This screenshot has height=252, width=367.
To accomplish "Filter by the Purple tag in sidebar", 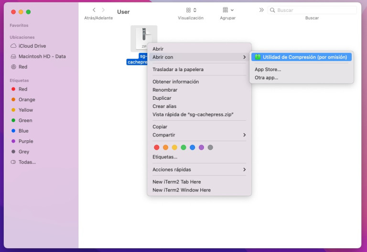I will click(x=22, y=141).
